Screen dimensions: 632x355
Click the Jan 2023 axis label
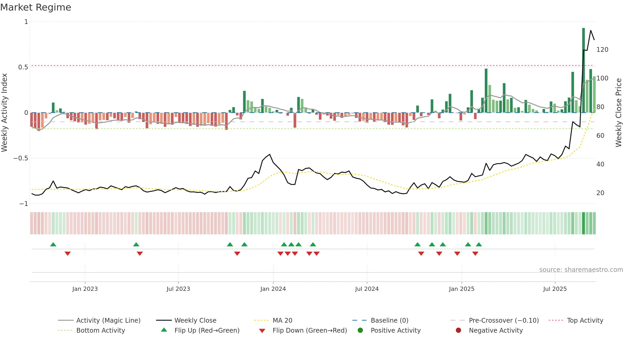[x=85, y=289]
